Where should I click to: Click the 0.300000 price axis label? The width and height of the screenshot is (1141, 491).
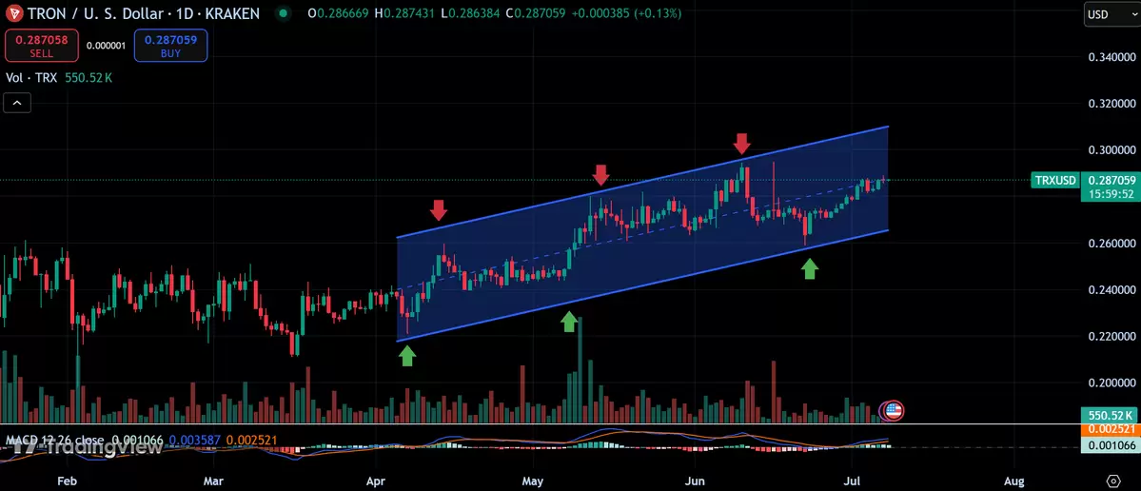(x=1111, y=150)
